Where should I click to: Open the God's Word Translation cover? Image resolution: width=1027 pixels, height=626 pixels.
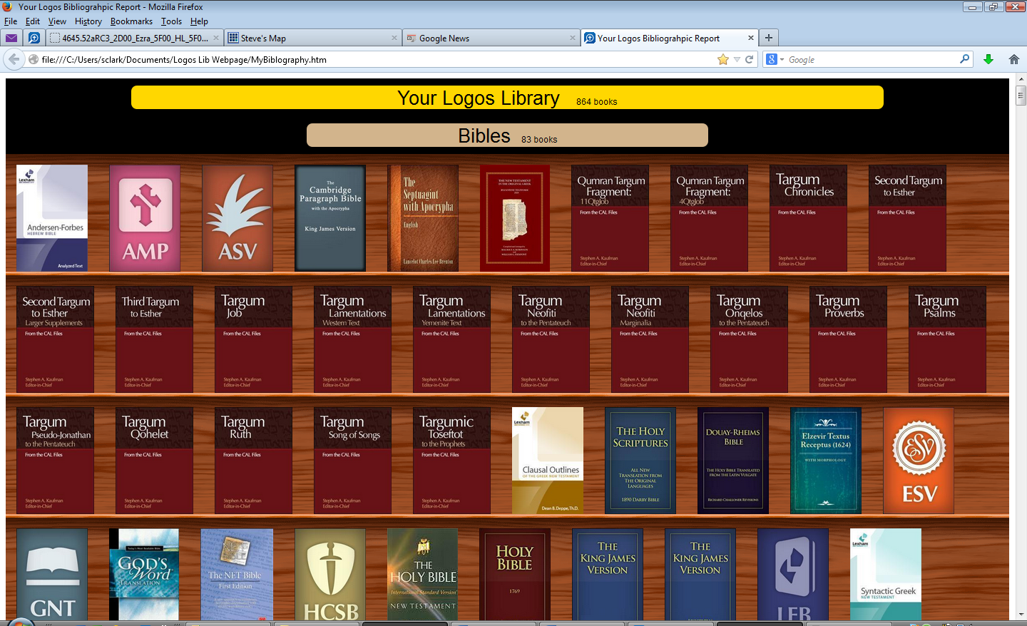click(144, 574)
